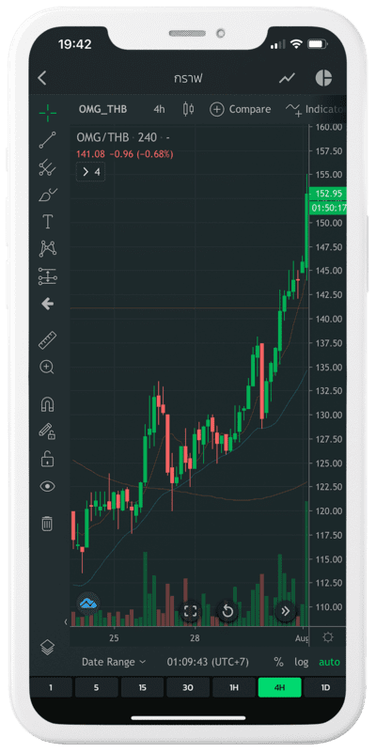Open the Date Range dropdown
The image size is (376, 753).
(x=114, y=662)
